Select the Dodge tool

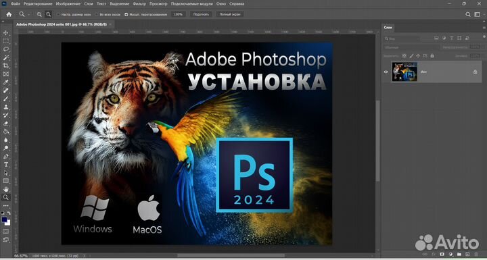6,148
